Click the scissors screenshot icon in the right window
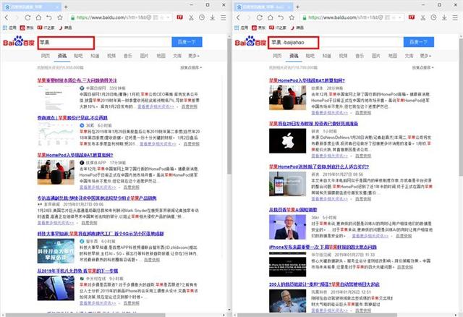Screen dimensions: 463x317 423,17
